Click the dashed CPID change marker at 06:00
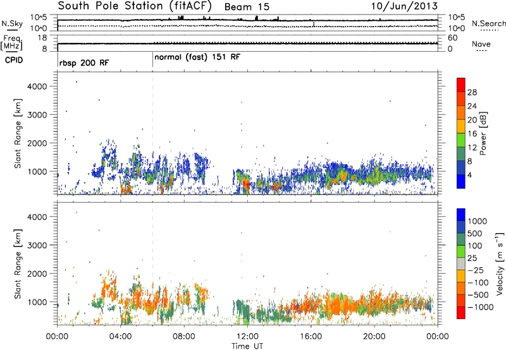This screenshot has height=350, width=506. coord(152,132)
